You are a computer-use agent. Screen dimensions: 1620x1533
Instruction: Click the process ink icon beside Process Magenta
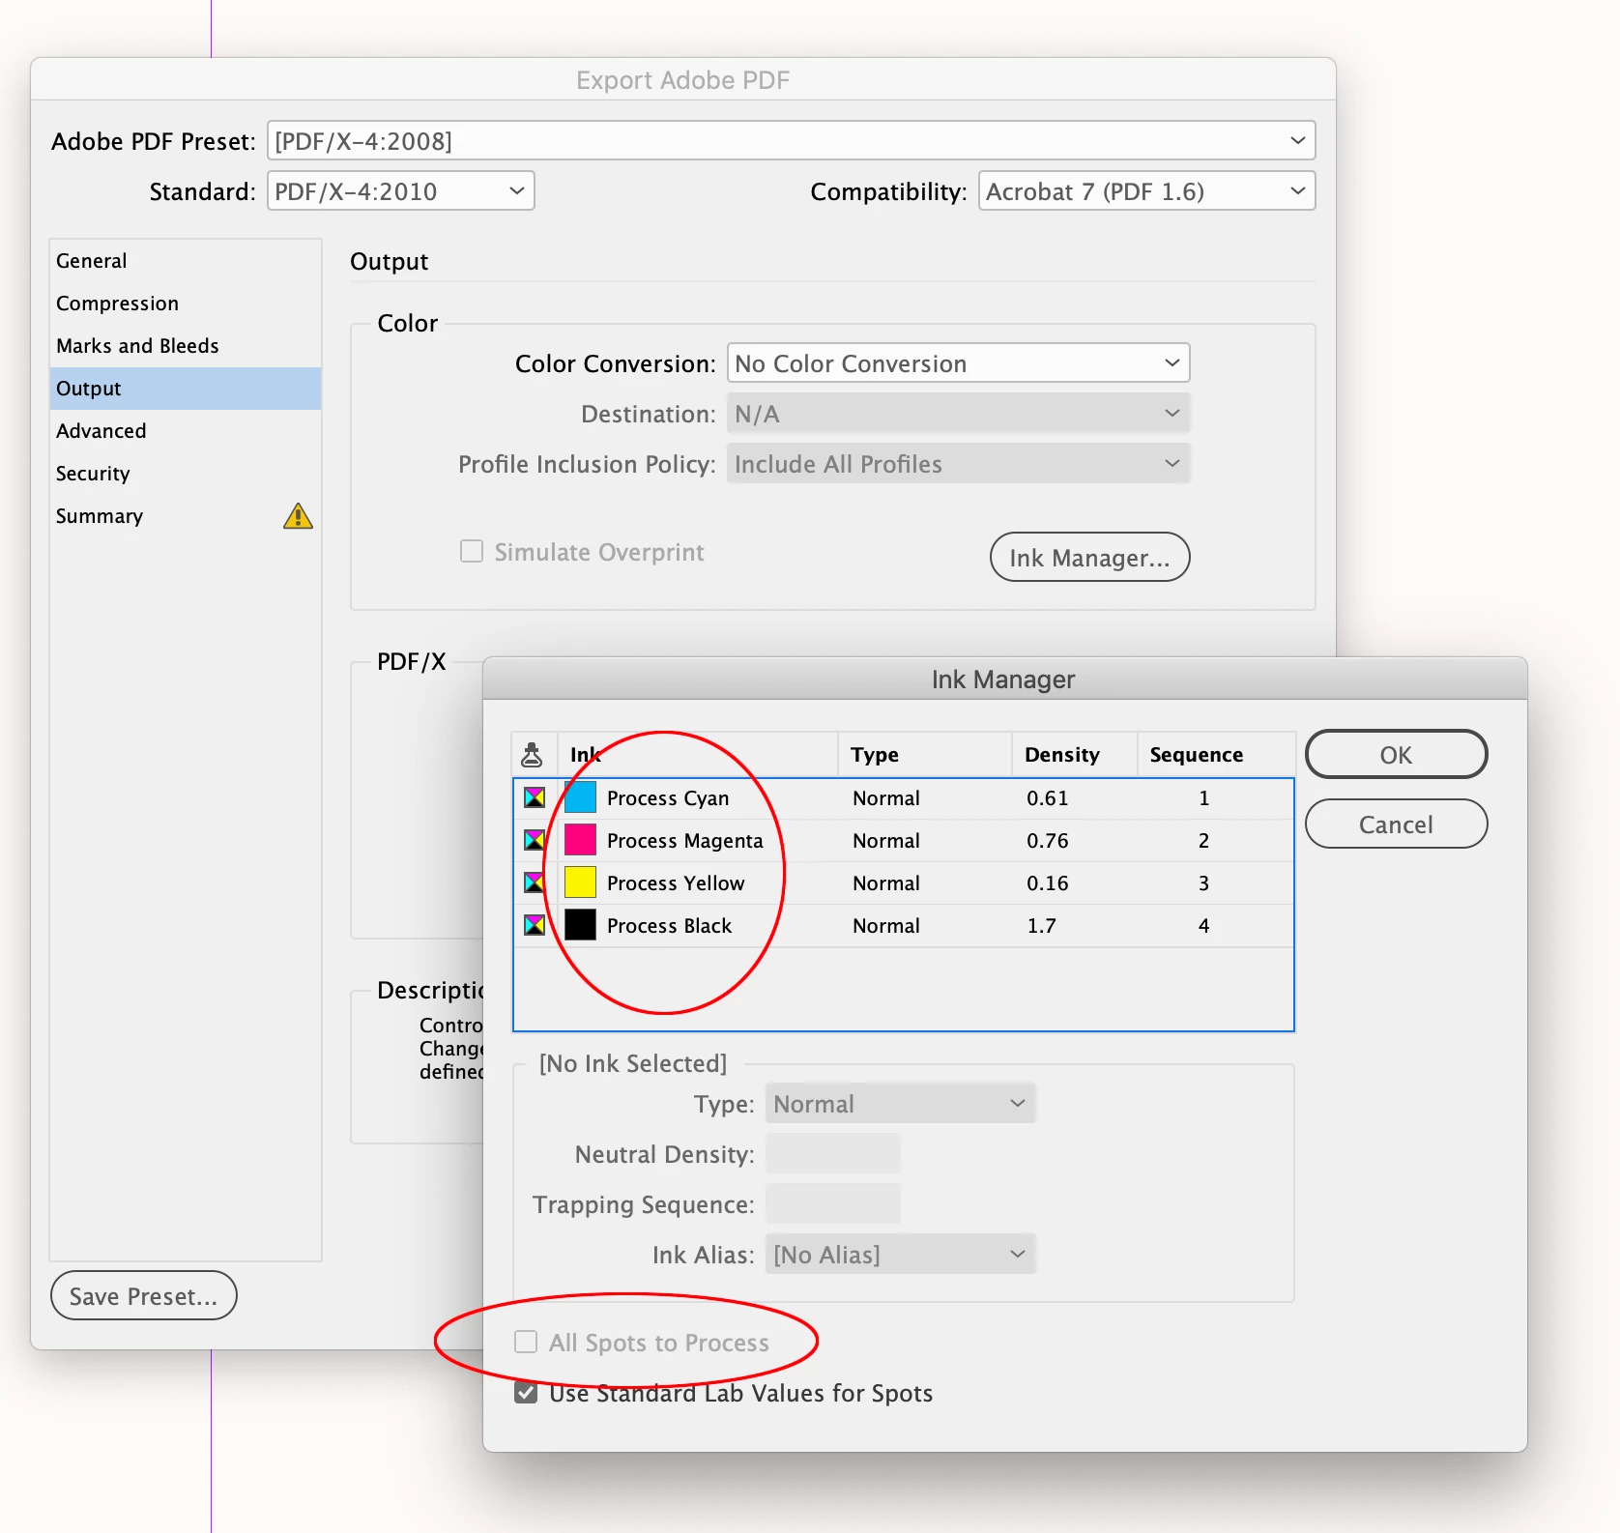535,840
